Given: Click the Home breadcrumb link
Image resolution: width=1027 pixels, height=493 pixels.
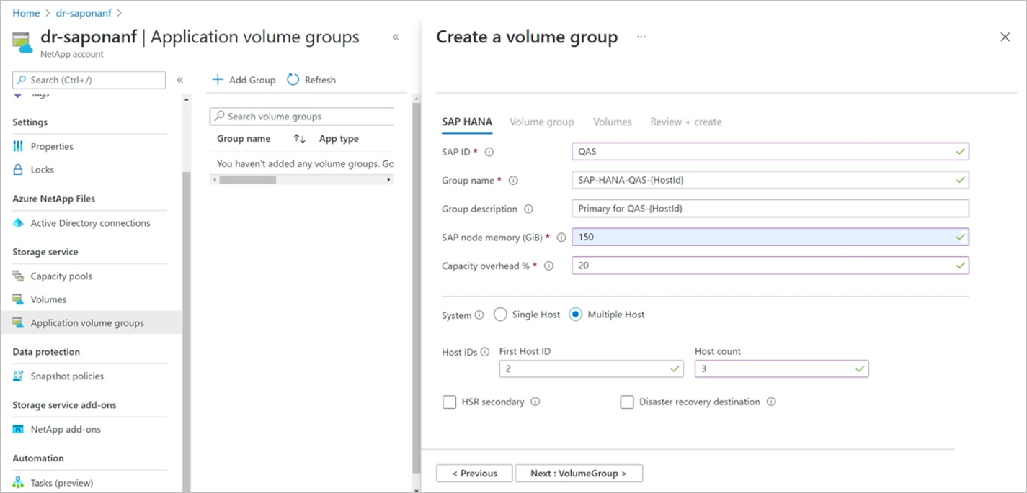Looking at the screenshot, I should (26, 13).
